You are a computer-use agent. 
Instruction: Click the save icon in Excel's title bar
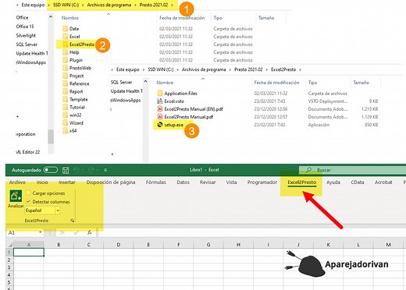click(66, 170)
